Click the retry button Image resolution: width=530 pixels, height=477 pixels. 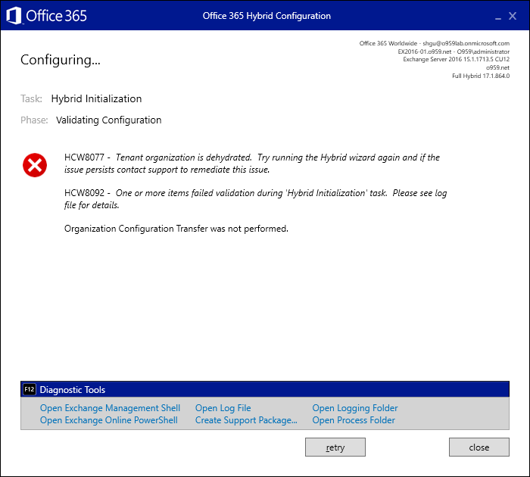[335, 447]
